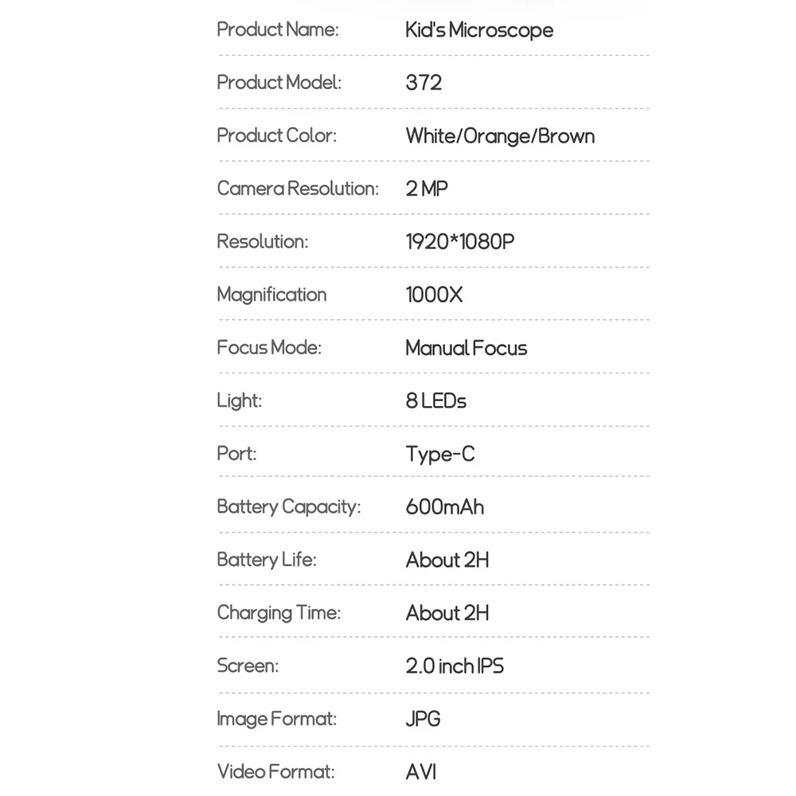Select the 2 MP value
The width and height of the screenshot is (796, 796).
pos(427,189)
